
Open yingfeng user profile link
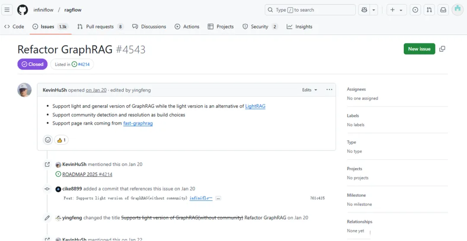click(x=72, y=218)
